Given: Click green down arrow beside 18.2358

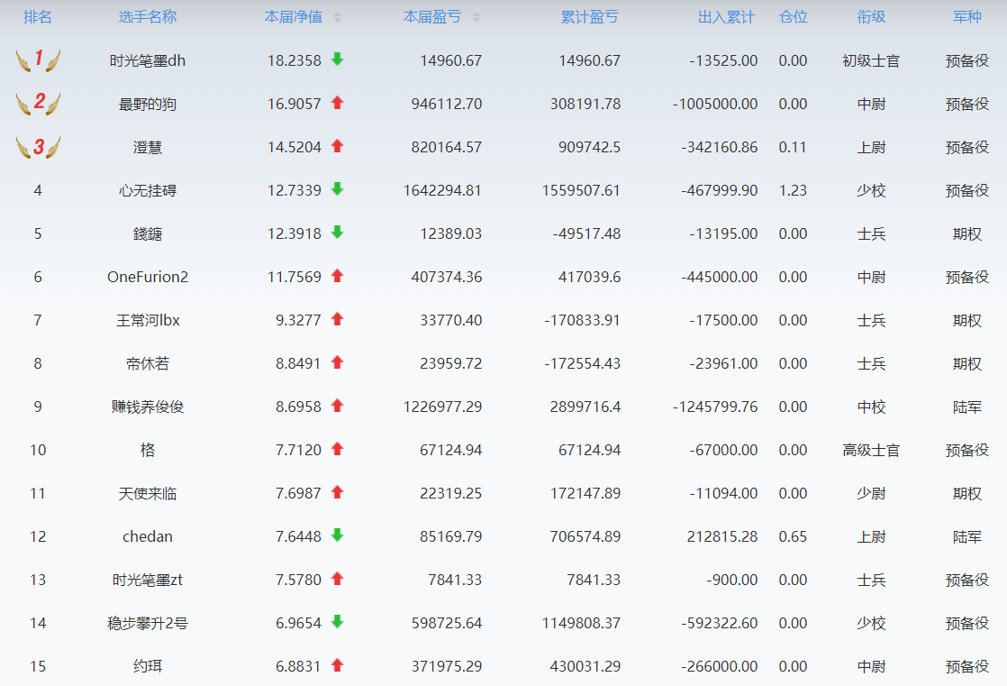Looking at the screenshot, I should [337, 59].
